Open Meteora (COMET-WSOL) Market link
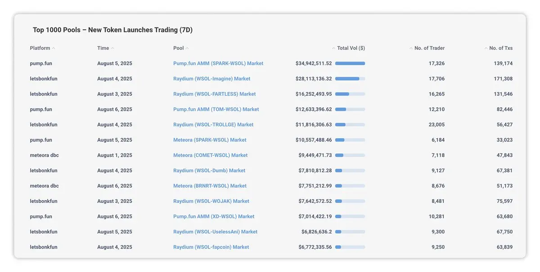The height and width of the screenshot is (272, 540). [211, 155]
